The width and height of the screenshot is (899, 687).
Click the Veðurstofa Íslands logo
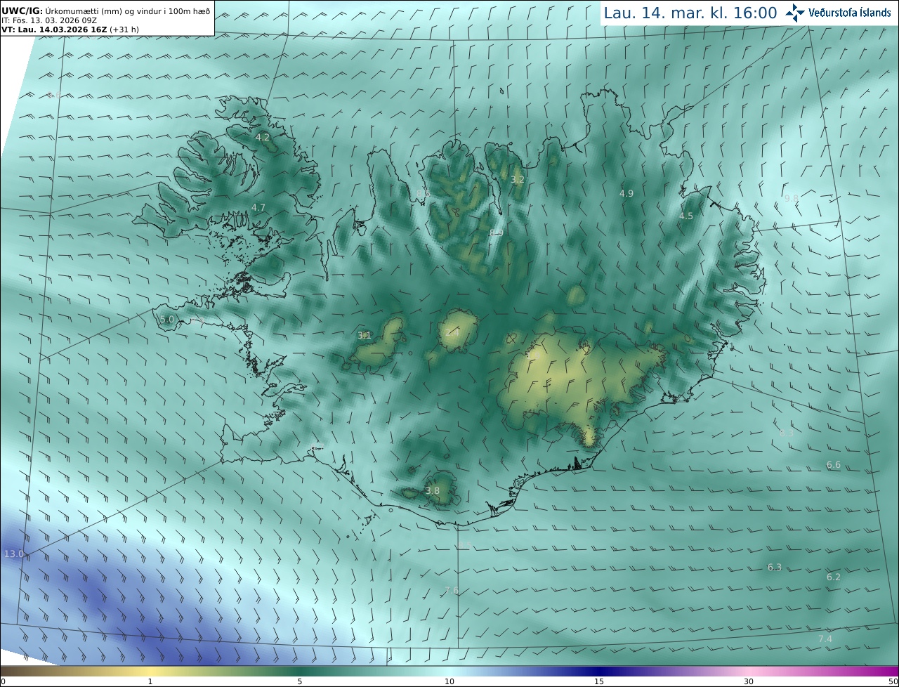pyautogui.click(x=839, y=13)
